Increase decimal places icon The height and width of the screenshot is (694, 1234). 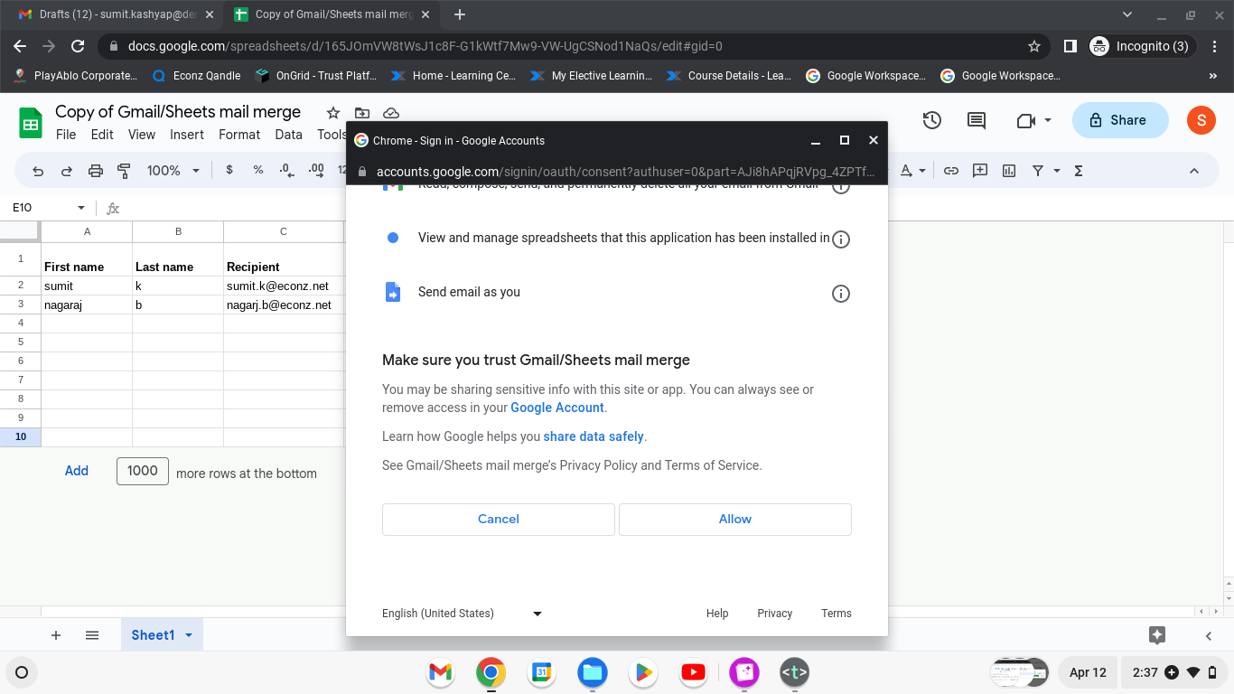tap(316, 170)
